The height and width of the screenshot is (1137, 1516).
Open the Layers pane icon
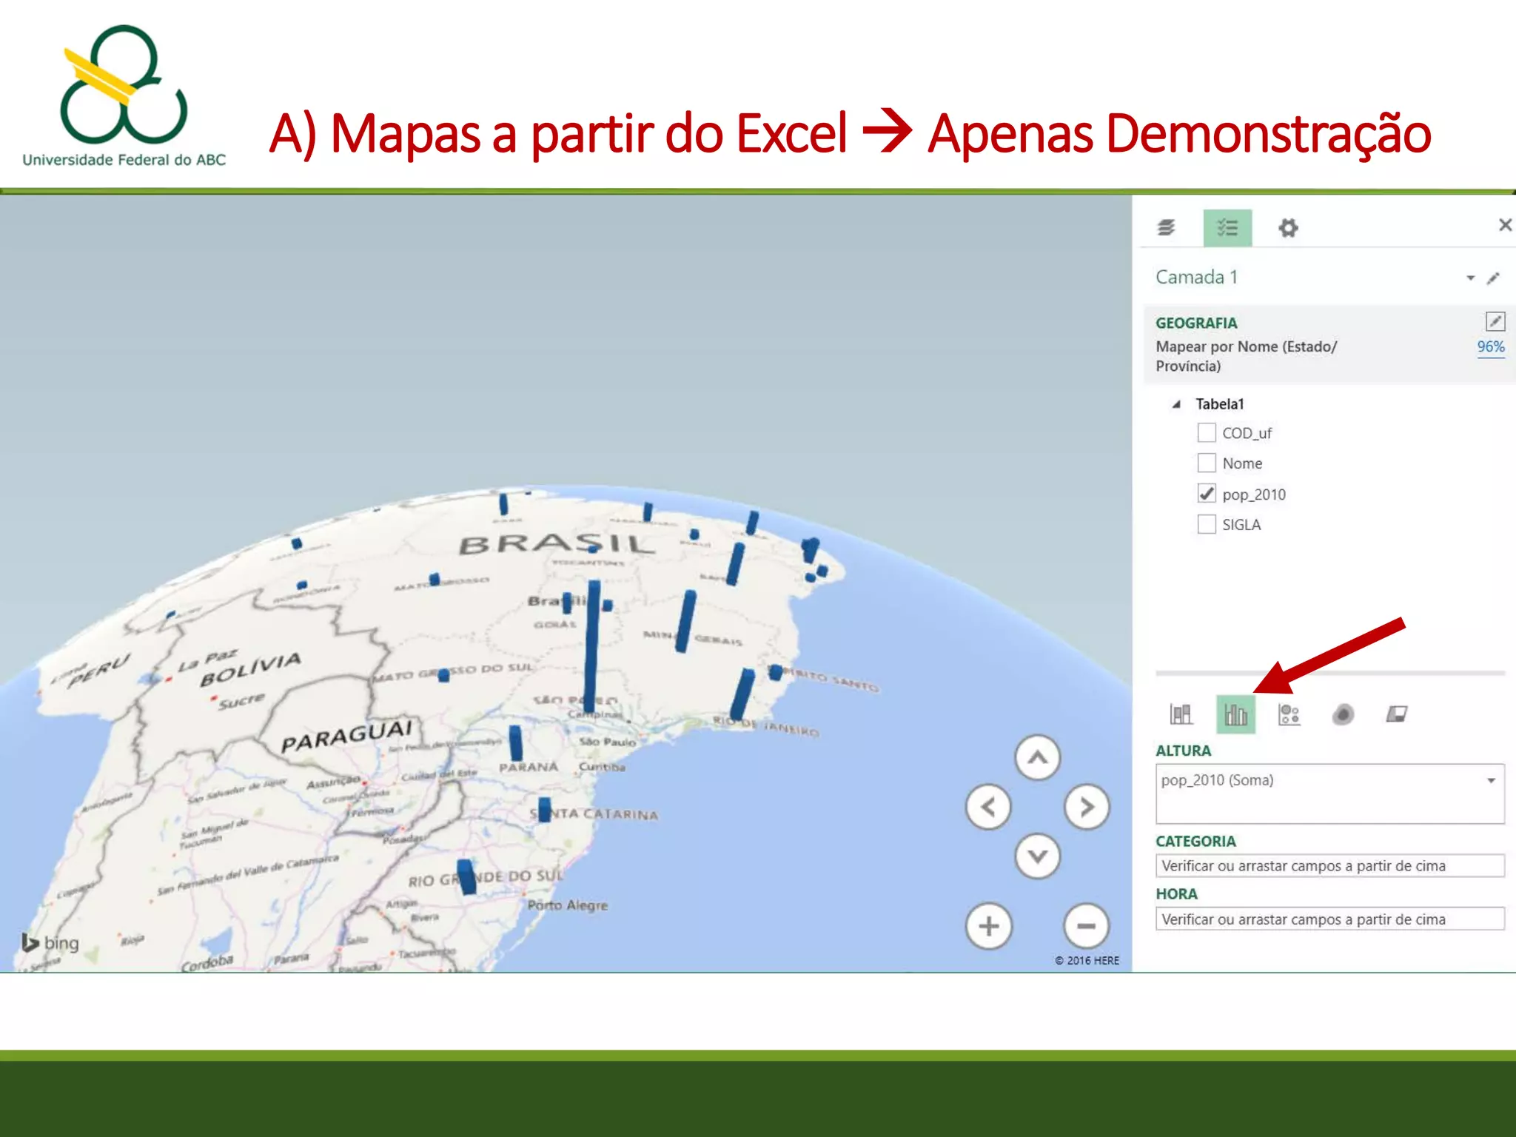pos(1167,227)
